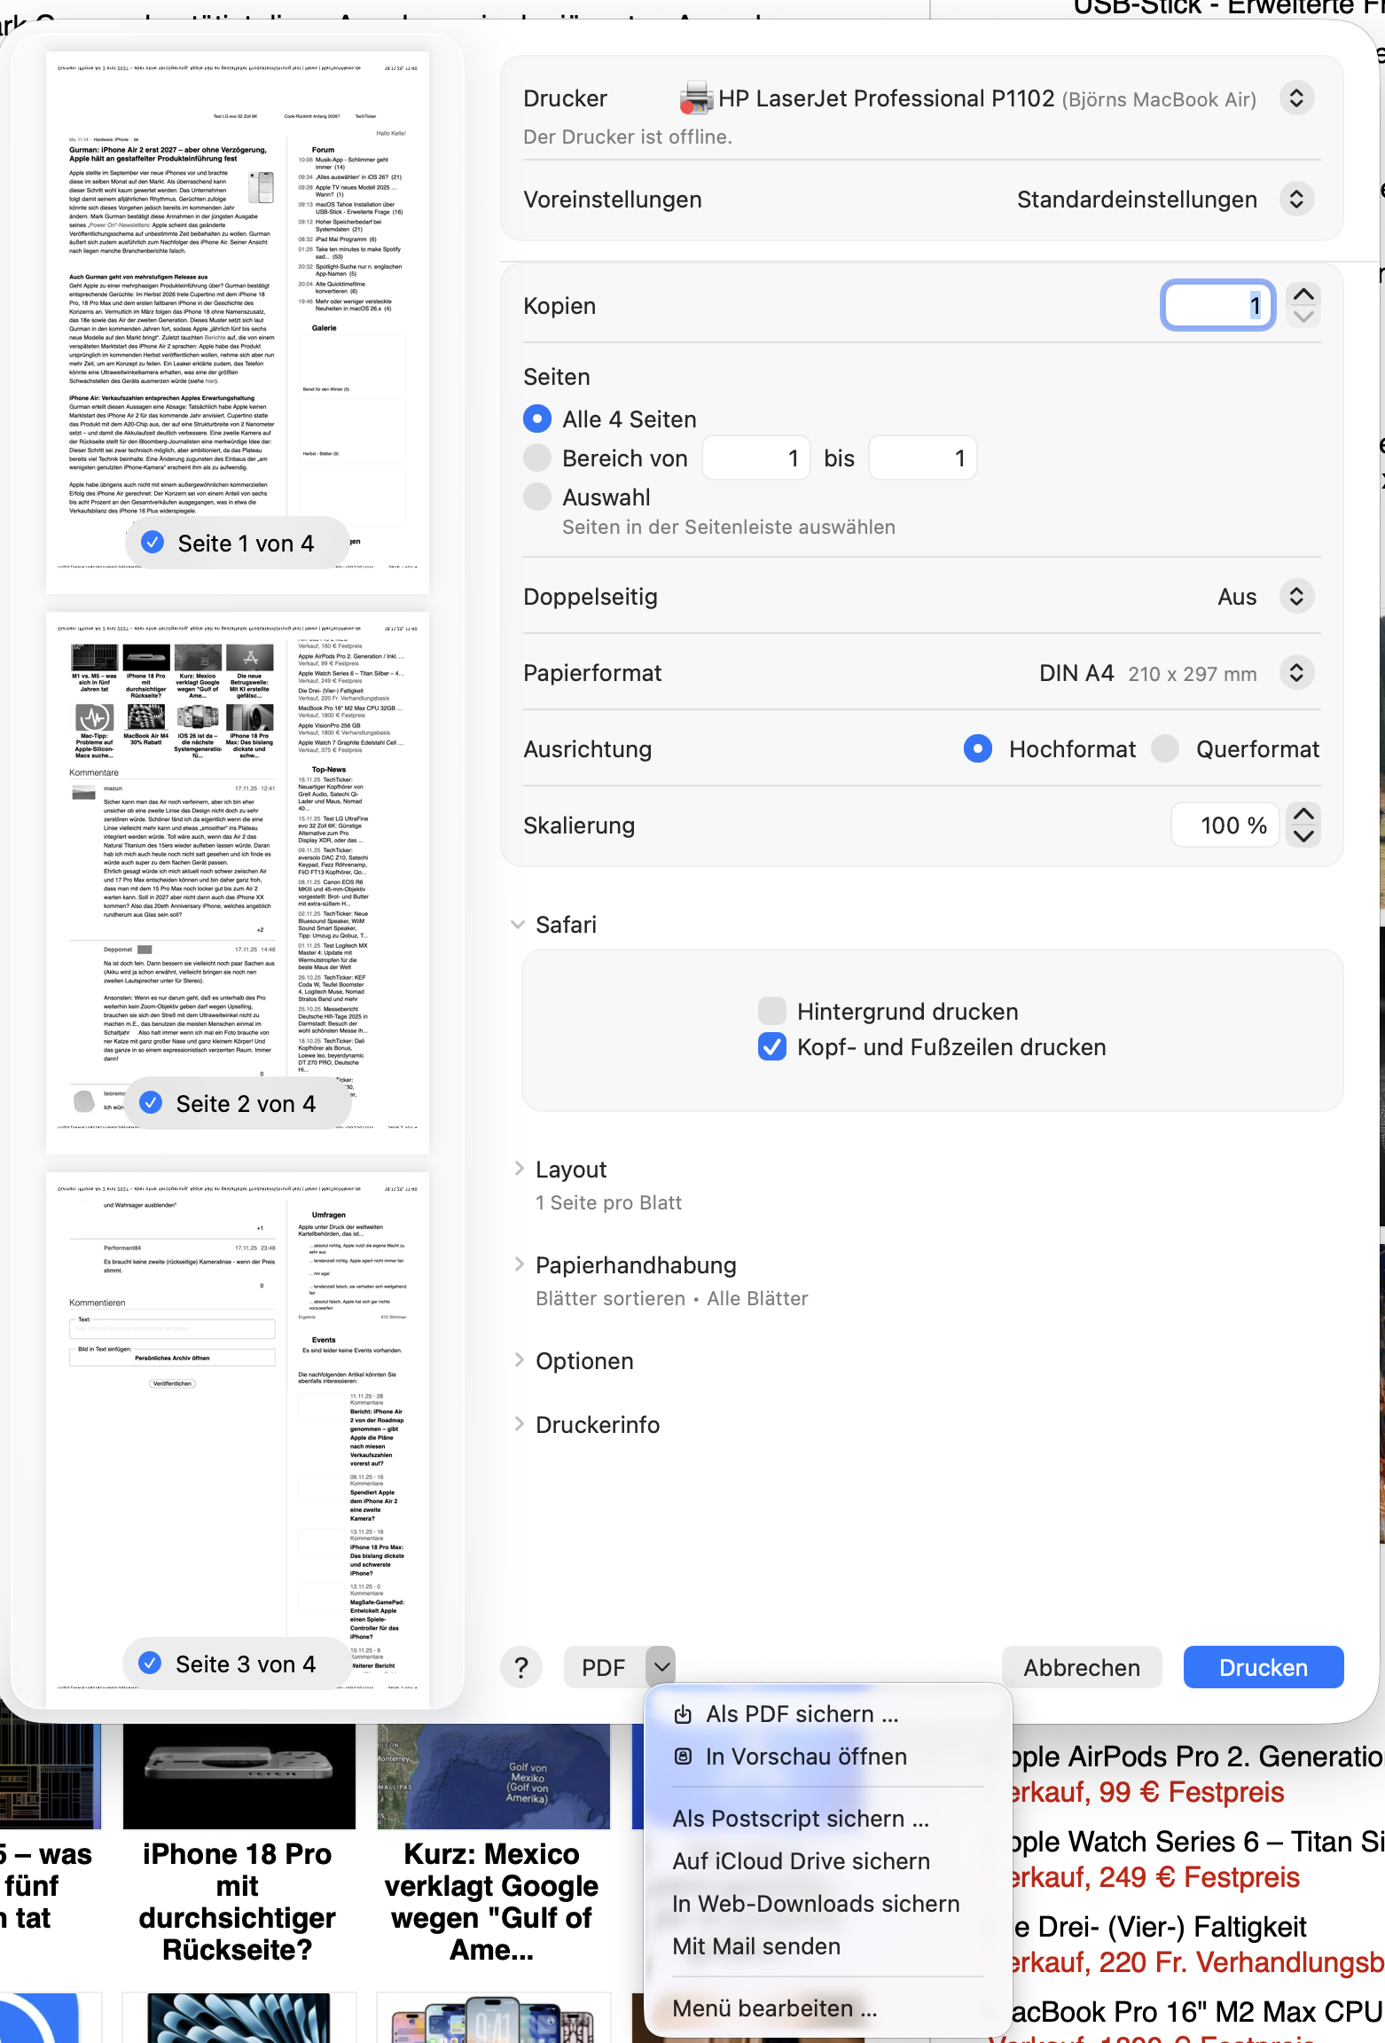Choose Querformat orientation
This screenshot has width=1385, height=2043.
tap(1165, 749)
